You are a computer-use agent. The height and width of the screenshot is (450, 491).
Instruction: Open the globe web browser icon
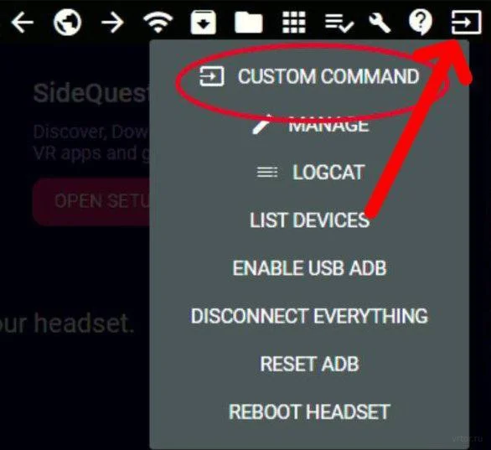click(67, 22)
